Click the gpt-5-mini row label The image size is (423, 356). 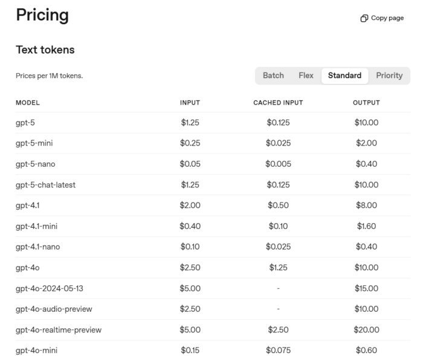click(x=35, y=143)
